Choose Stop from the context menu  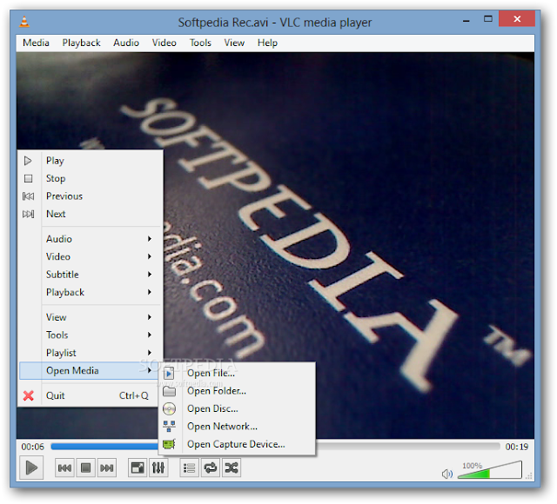pyautogui.click(x=91, y=178)
